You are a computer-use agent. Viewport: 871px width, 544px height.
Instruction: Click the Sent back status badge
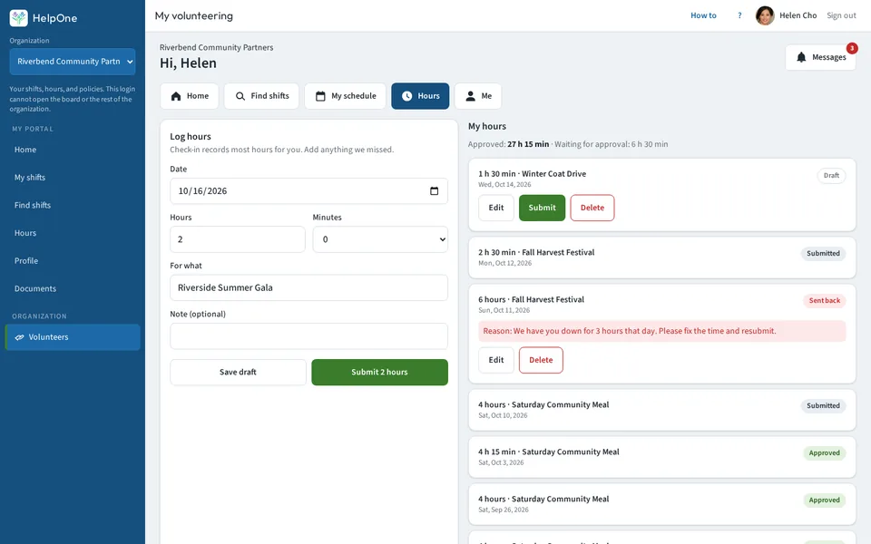(825, 300)
